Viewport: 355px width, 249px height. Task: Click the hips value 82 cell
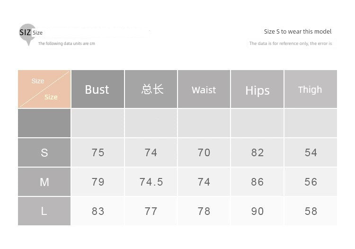(x=257, y=152)
